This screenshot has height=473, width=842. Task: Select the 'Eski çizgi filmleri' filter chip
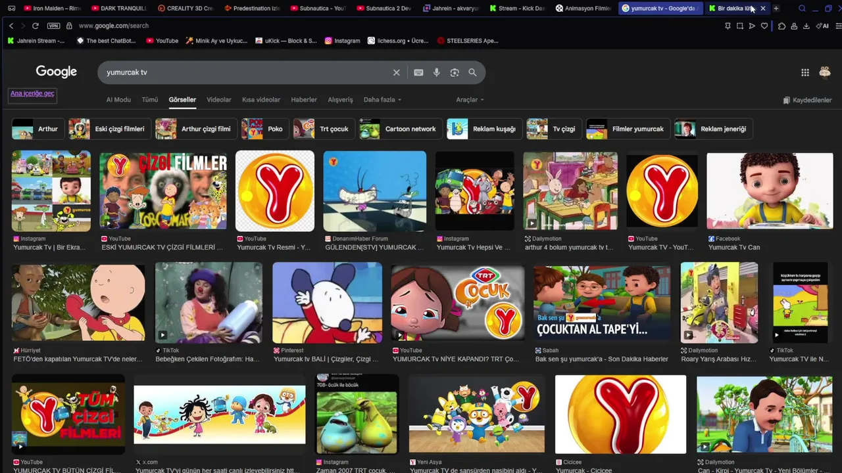(110, 129)
